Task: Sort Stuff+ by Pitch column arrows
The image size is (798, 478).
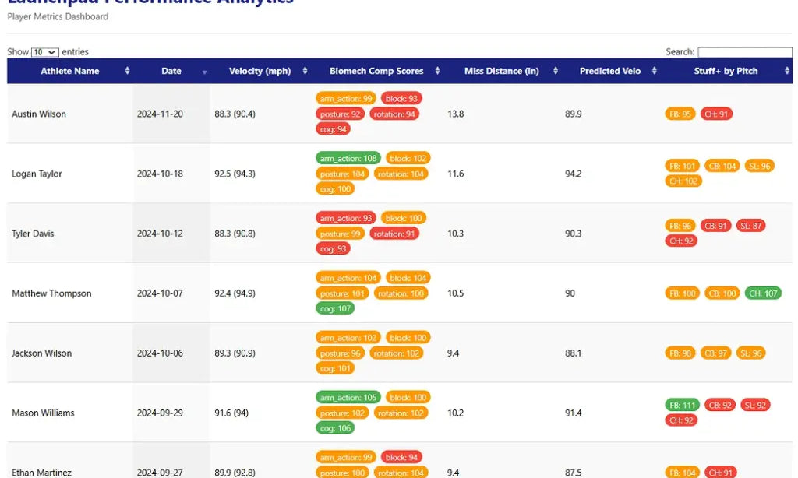Action: [x=787, y=71]
